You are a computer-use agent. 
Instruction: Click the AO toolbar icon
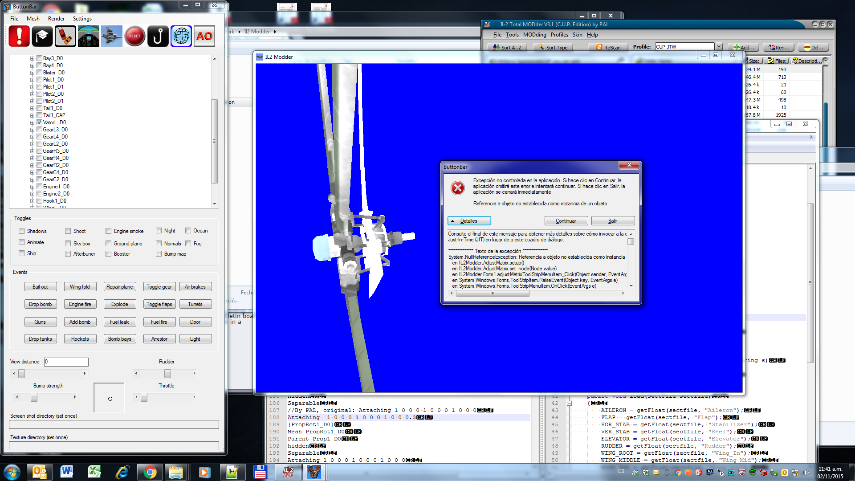(204, 36)
